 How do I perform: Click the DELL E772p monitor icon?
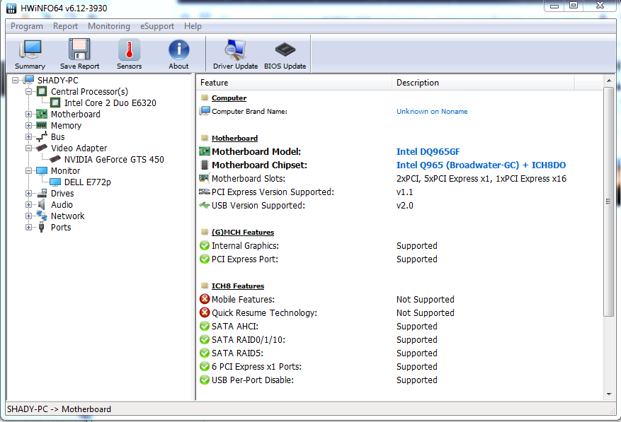[55, 182]
